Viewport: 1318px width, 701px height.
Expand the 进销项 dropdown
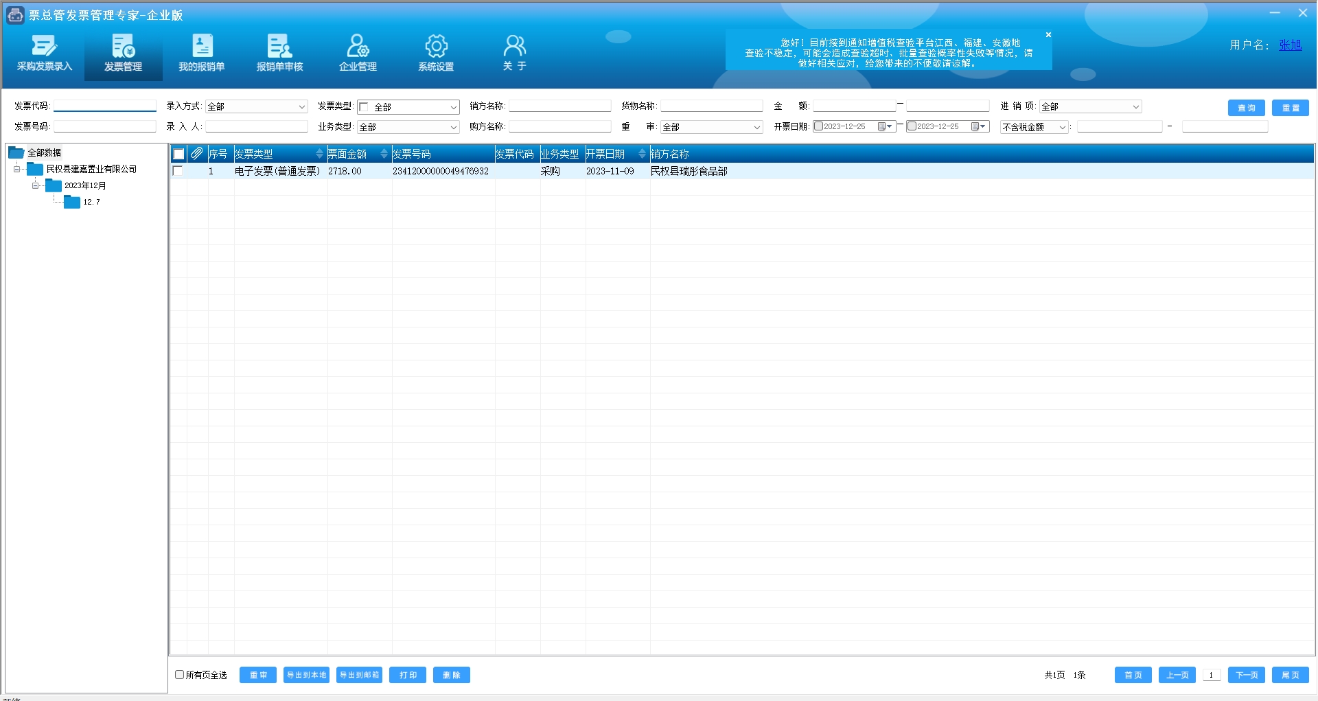coord(1135,106)
